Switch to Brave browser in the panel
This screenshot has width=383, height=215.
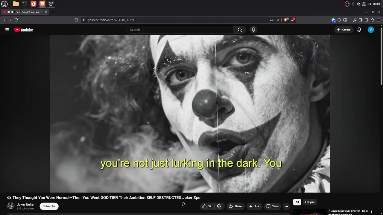(42, 4)
